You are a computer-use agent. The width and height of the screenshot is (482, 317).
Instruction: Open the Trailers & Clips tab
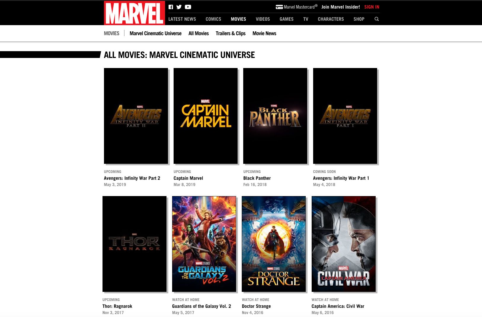(x=230, y=33)
